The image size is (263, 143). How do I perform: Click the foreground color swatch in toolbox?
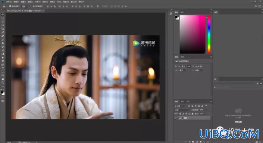tap(2, 92)
